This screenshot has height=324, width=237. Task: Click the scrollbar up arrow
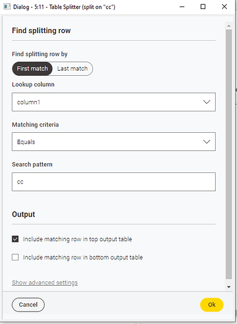229,26
